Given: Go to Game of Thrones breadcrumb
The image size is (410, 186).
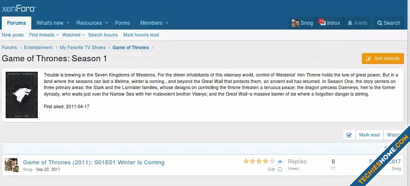Looking at the screenshot, I should click(131, 47).
